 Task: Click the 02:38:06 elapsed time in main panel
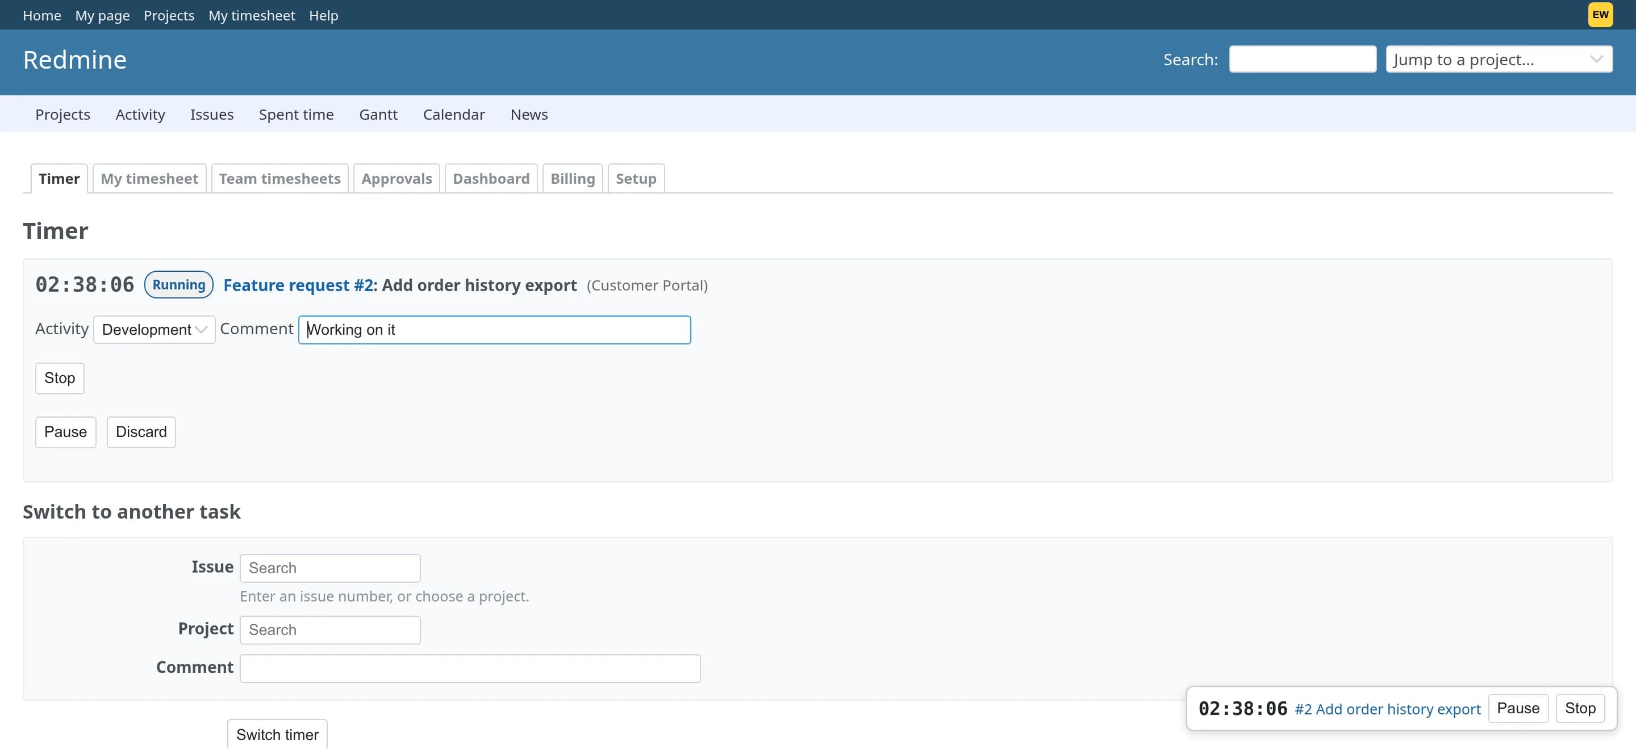click(x=85, y=285)
